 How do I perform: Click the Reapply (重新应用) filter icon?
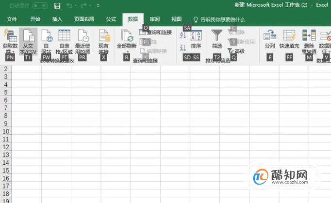coord(231,42)
